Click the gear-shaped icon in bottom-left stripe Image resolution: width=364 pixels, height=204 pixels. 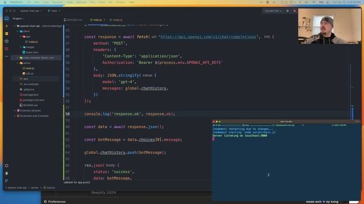(x=6, y=165)
